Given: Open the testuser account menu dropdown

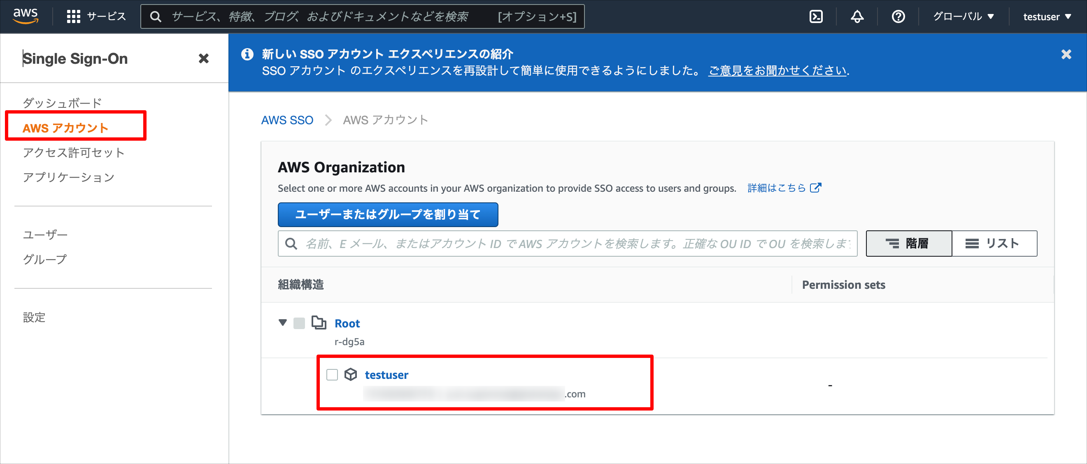Looking at the screenshot, I should click(x=1047, y=16).
